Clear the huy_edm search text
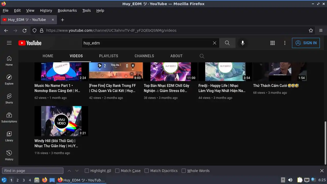 pyautogui.click(x=215, y=43)
